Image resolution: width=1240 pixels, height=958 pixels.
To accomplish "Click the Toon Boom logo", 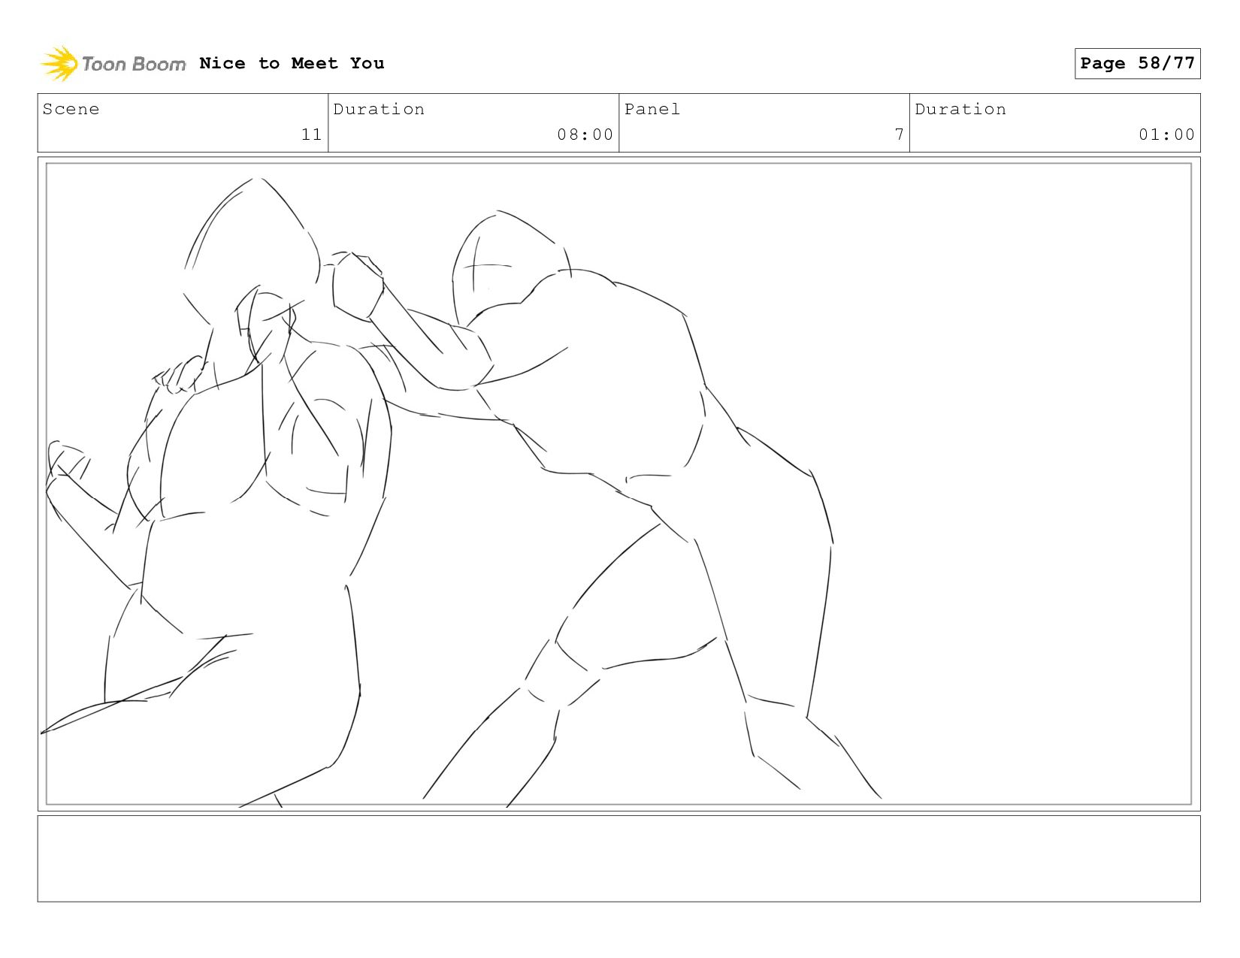I will 113,64.
